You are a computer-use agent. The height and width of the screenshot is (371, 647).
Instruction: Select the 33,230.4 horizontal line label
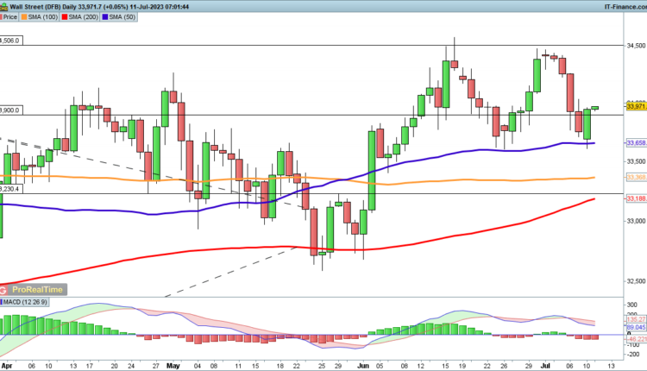click(x=11, y=189)
